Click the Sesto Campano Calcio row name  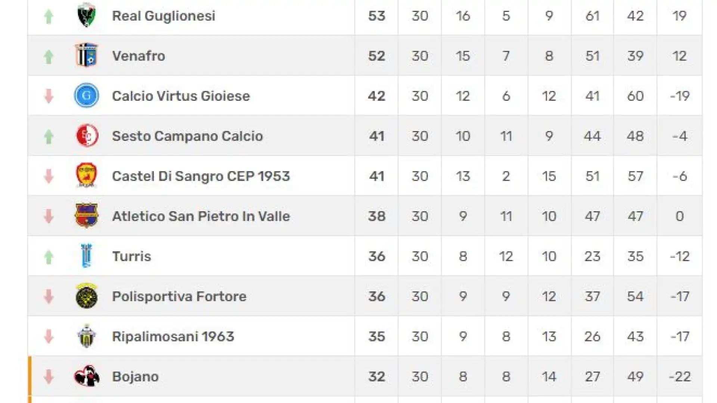pos(187,136)
